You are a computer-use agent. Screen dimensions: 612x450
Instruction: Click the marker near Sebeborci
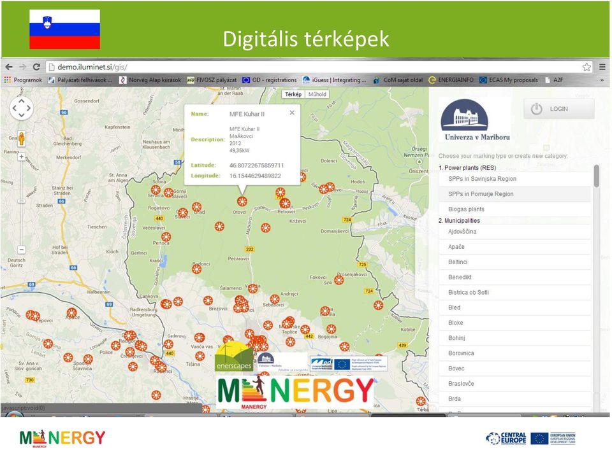point(275,299)
